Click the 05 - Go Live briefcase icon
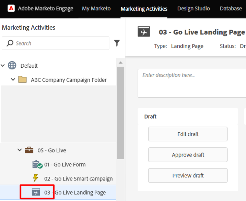The height and width of the screenshot is (201, 246). 29,150
